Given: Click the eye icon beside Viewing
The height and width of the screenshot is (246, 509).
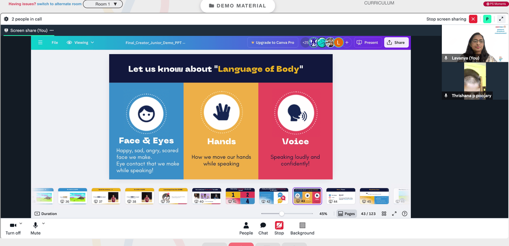Looking at the screenshot, I should [x=69, y=43].
